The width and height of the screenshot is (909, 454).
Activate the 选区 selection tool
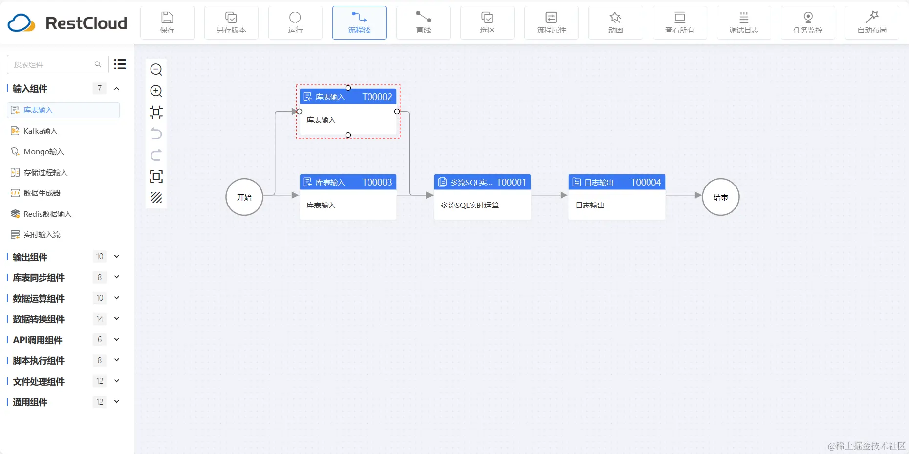487,22
